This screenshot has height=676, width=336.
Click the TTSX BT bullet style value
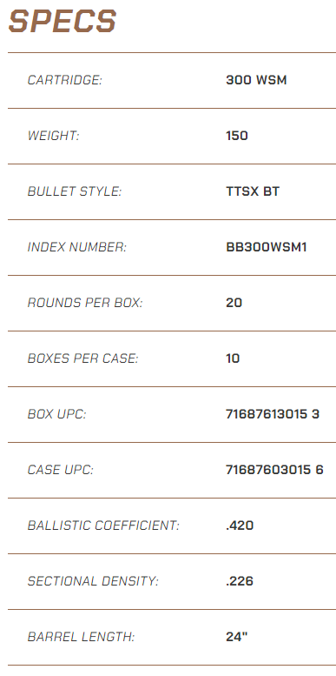point(253,191)
